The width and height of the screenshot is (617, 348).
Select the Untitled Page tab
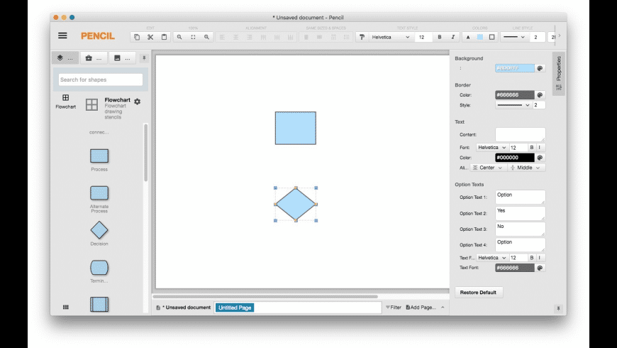click(235, 308)
